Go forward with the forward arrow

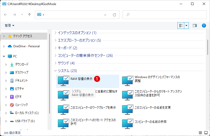14,15
